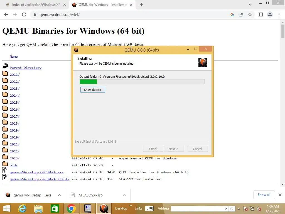Click the QEMU icon in the installer title bar
The height and width of the screenshot is (214, 285).
76,50
